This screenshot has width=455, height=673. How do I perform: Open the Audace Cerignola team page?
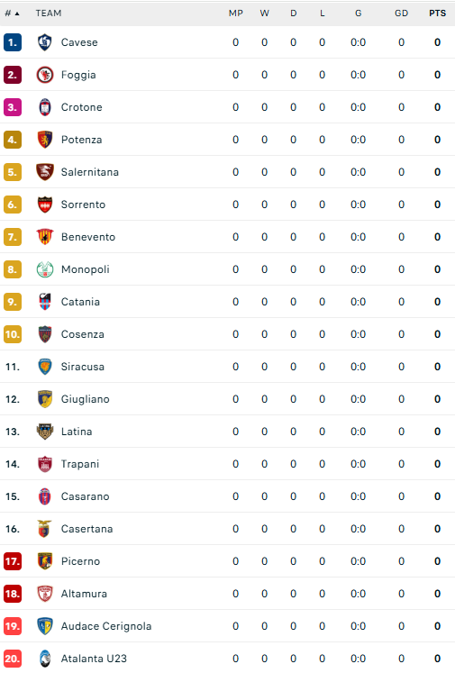pos(106,626)
